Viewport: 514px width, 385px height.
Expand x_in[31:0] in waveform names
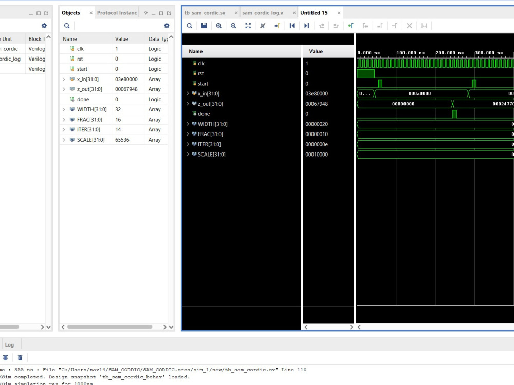pos(188,93)
